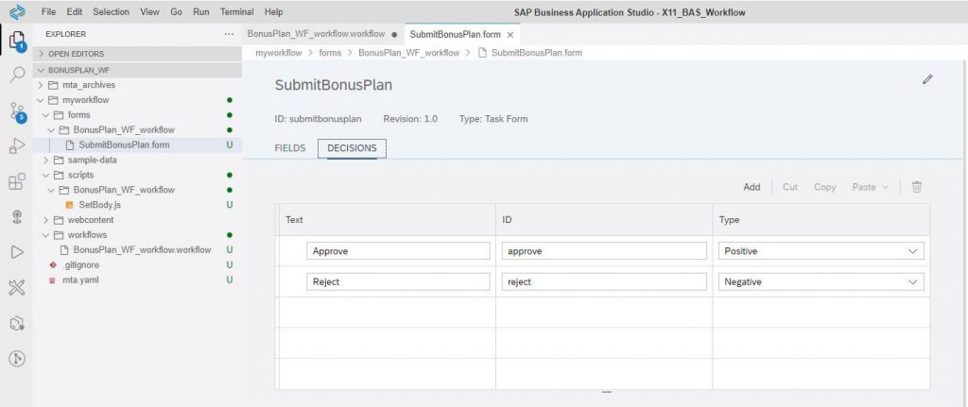Open the Type dropdown showing Negative
Screen dimensions: 968x407
coord(821,281)
